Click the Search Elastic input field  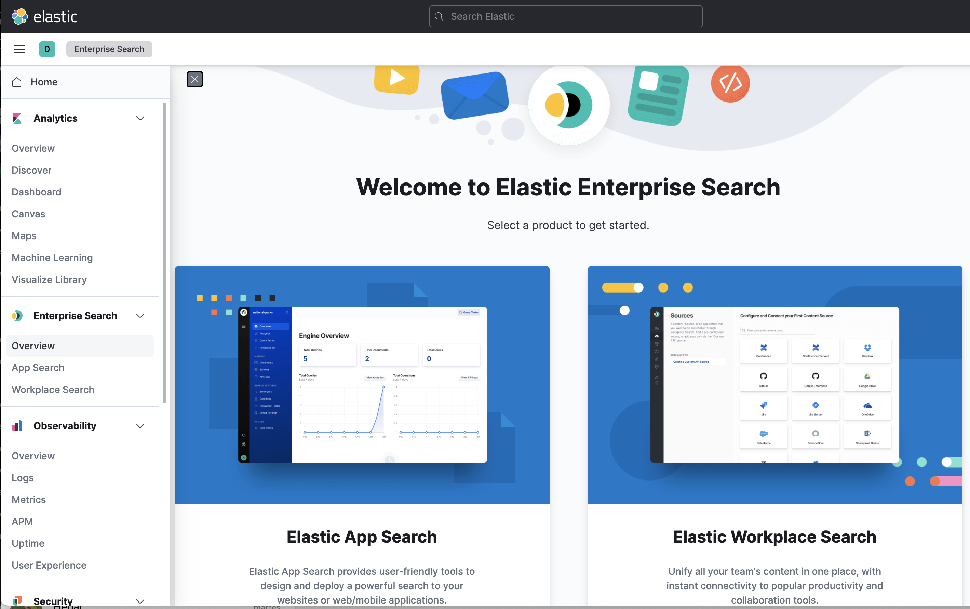pos(567,15)
